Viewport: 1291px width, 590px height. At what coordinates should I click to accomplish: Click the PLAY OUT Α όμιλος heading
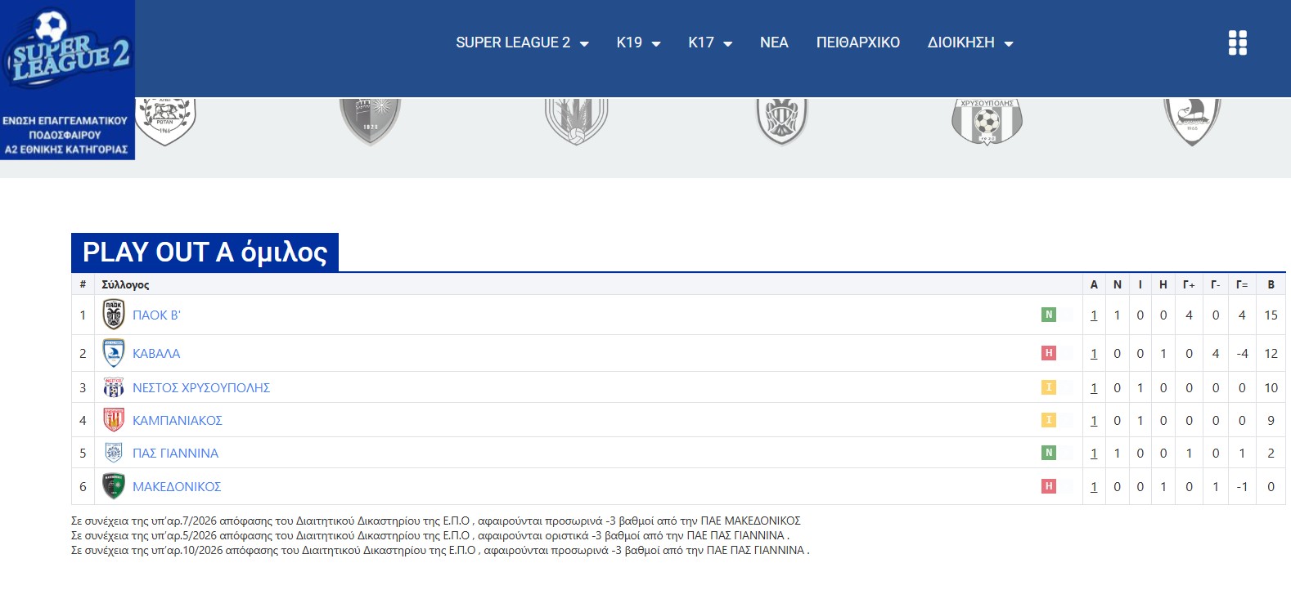point(205,252)
